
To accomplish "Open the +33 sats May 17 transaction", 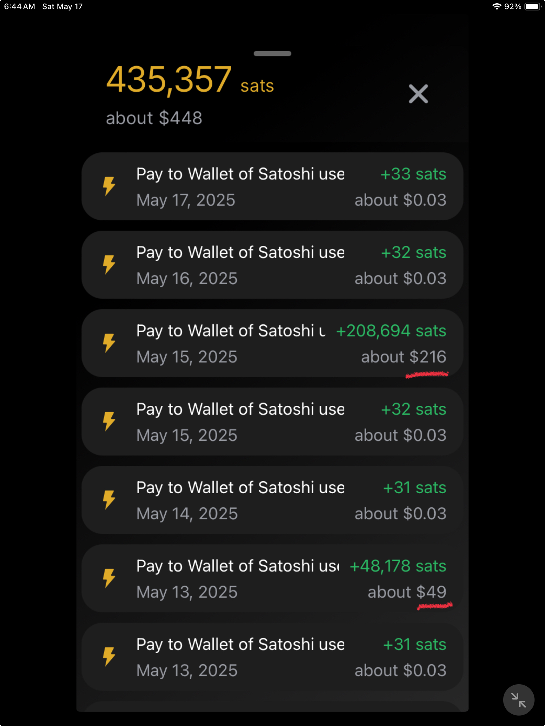I will point(272,186).
